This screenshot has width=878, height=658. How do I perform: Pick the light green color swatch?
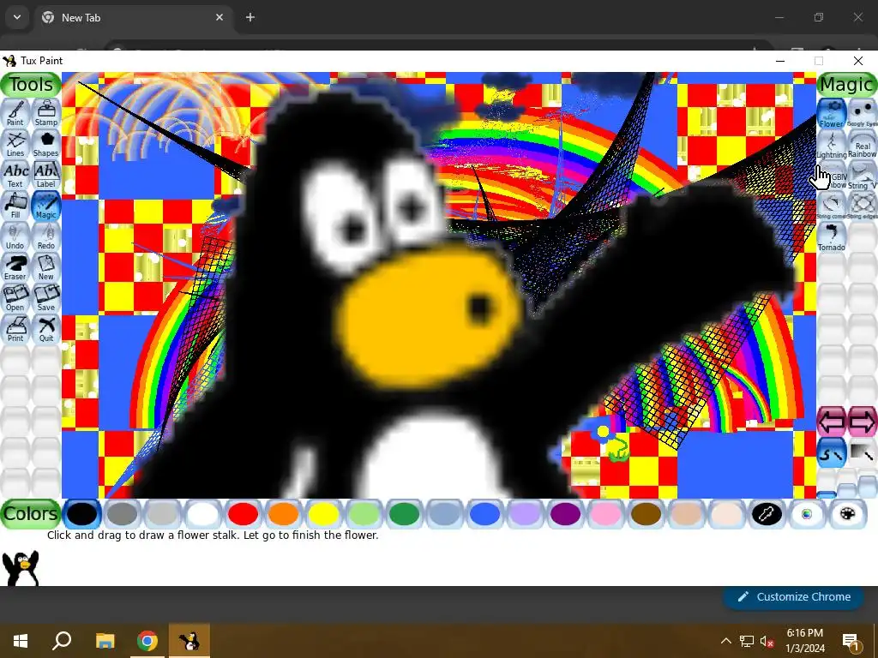364,514
